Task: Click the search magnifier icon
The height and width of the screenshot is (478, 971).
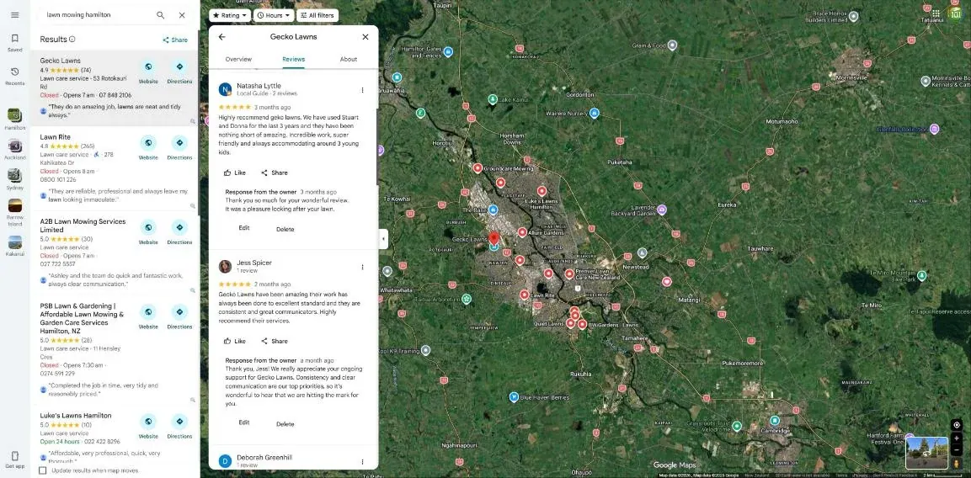Action: [160, 15]
